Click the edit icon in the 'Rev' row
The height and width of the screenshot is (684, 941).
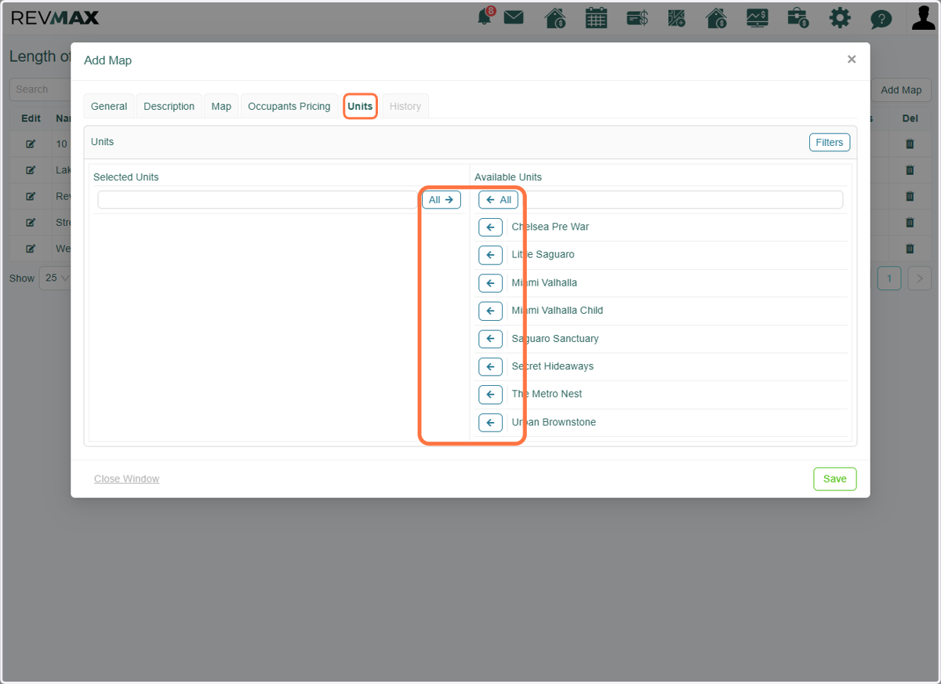click(31, 196)
